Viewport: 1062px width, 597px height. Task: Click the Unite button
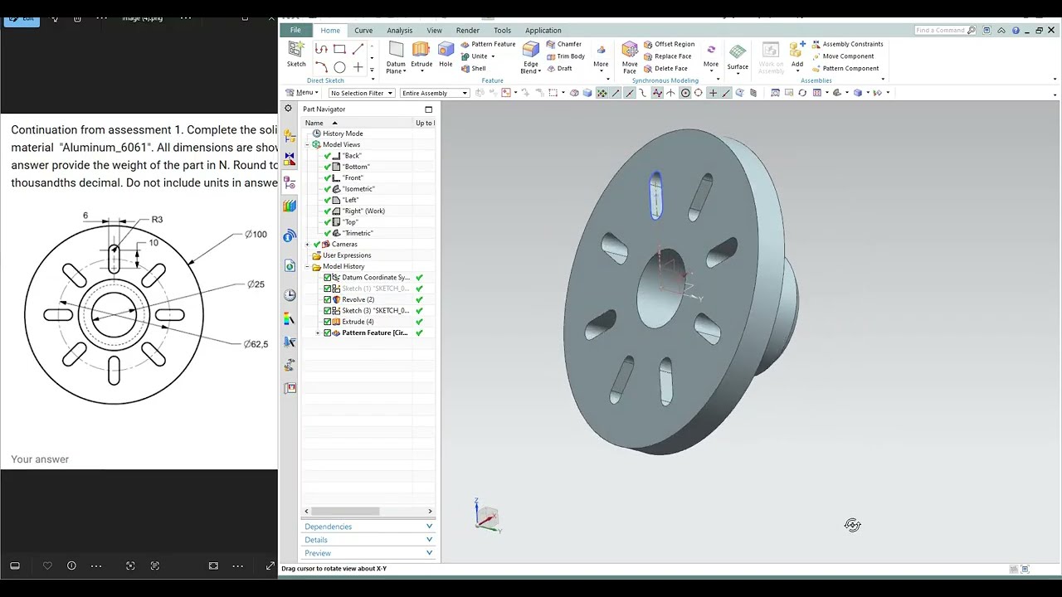click(x=475, y=56)
